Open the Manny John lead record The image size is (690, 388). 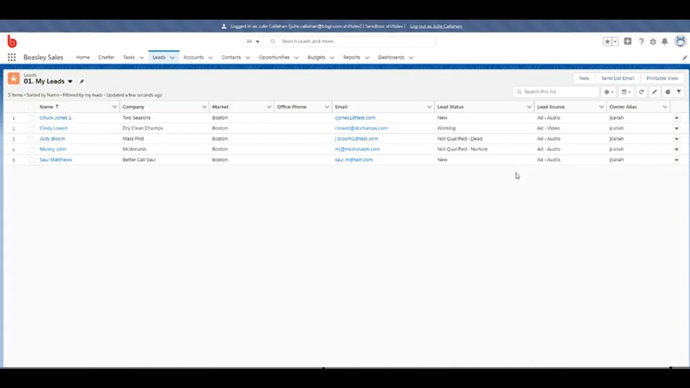click(53, 149)
